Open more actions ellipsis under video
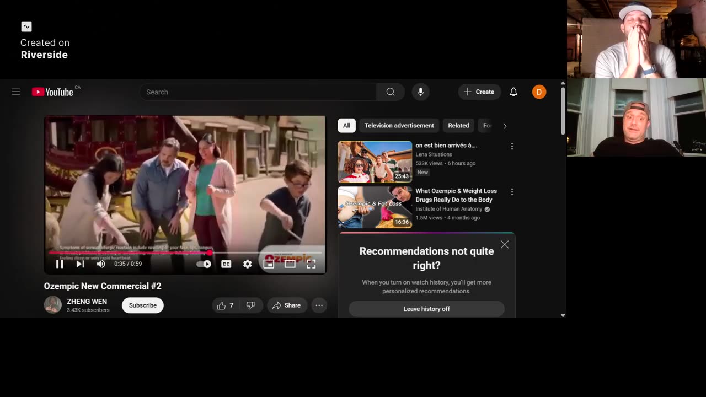This screenshot has height=397, width=706. point(319,305)
